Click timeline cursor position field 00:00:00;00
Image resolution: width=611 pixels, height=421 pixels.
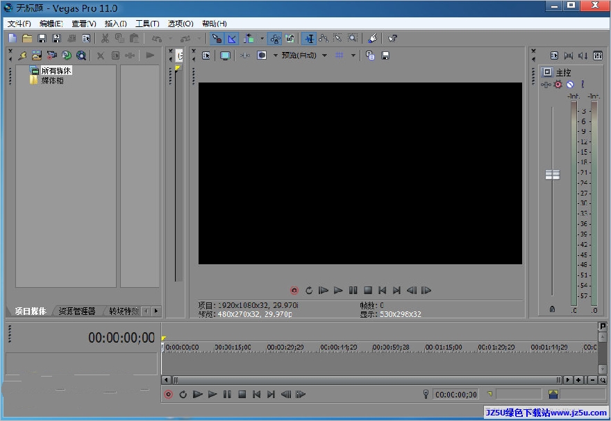[x=455, y=395]
